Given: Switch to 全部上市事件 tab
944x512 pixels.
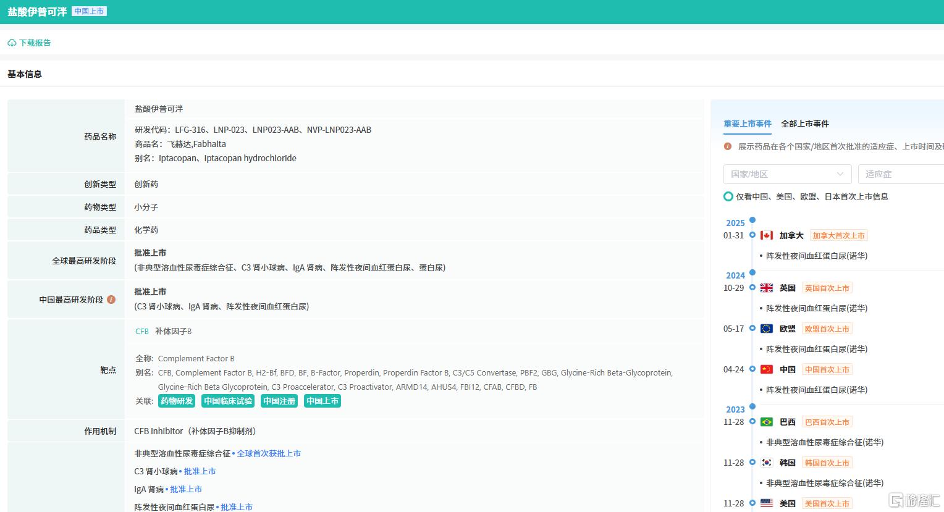Looking at the screenshot, I should [805, 124].
